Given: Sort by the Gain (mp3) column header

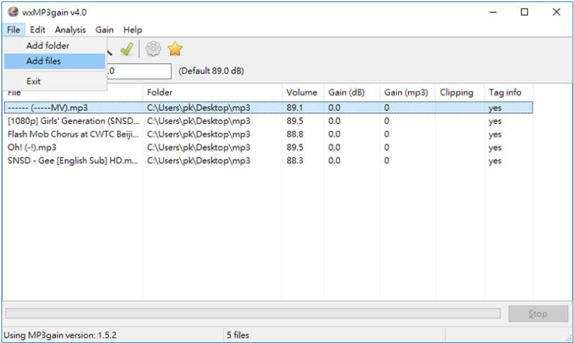Looking at the screenshot, I should 408,92.
